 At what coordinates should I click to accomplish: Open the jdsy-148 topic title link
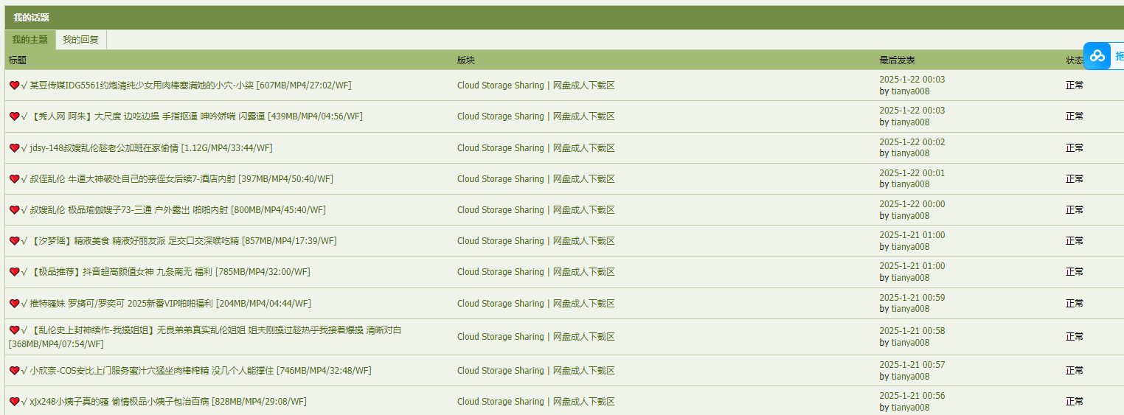(151, 148)
